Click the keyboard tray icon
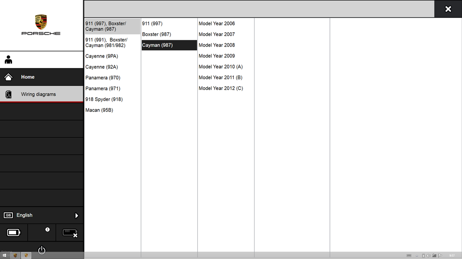 [409, 255]
